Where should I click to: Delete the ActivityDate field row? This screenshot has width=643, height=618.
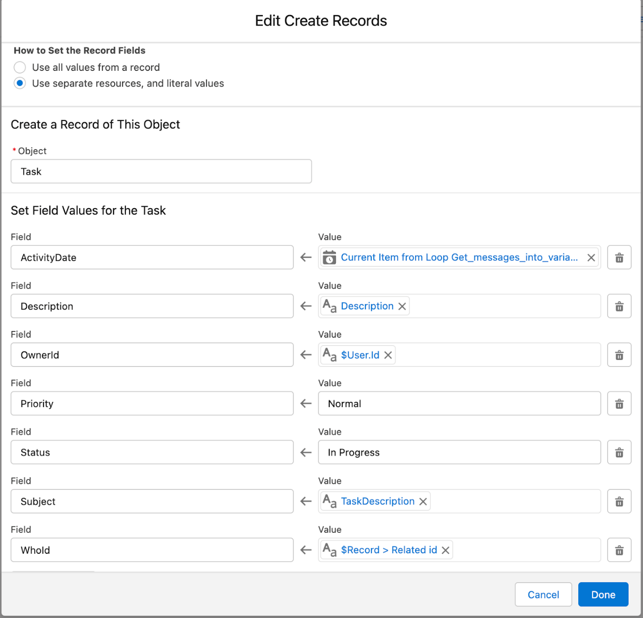click(x=619, y=258)
